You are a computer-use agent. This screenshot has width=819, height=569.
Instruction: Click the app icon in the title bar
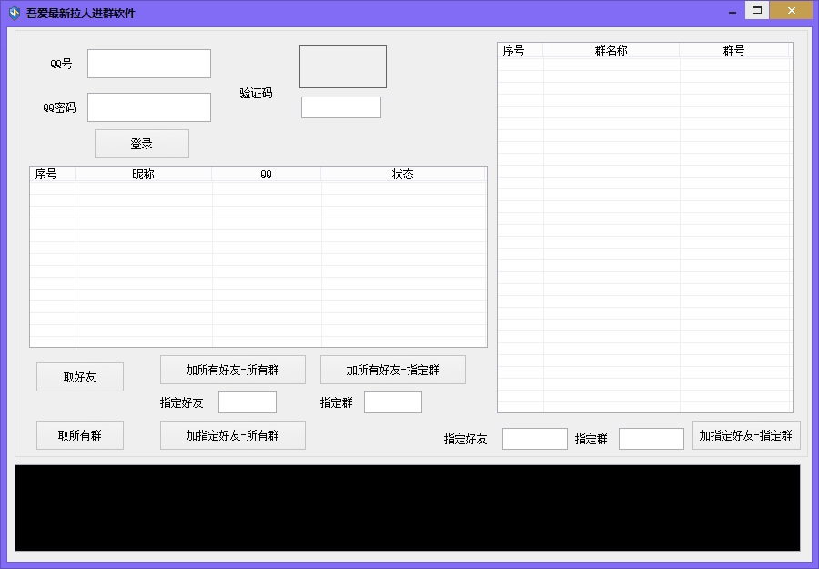pos(15,13)
